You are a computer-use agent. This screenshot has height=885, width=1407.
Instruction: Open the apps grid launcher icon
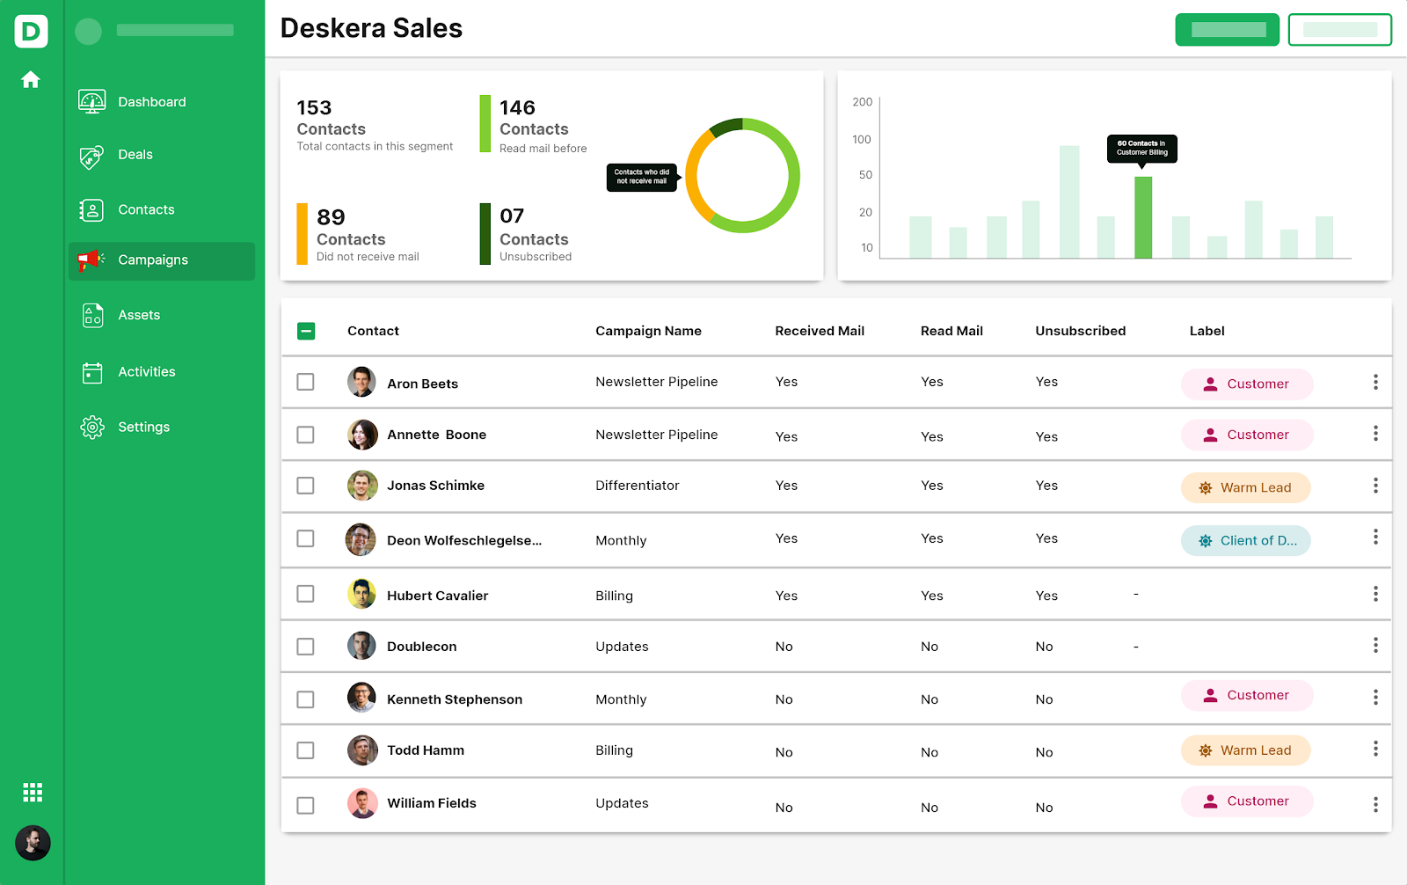point(33,793)
